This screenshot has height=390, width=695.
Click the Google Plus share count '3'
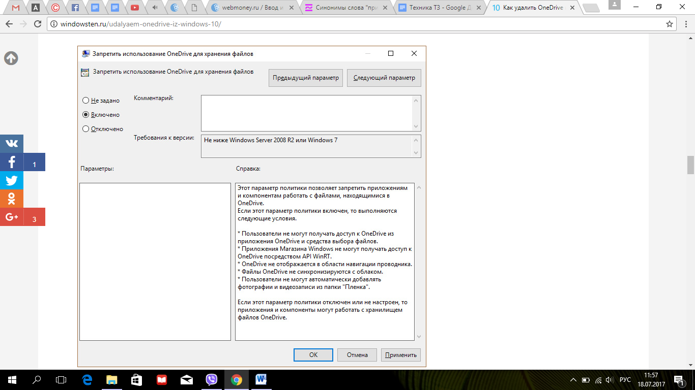[34, 219]
